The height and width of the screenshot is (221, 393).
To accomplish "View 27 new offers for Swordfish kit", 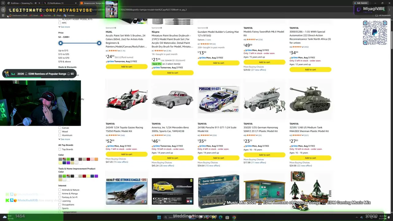I will tap(259, 70).
